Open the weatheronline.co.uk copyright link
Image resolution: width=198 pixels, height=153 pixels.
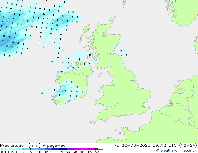pos(176,151)
